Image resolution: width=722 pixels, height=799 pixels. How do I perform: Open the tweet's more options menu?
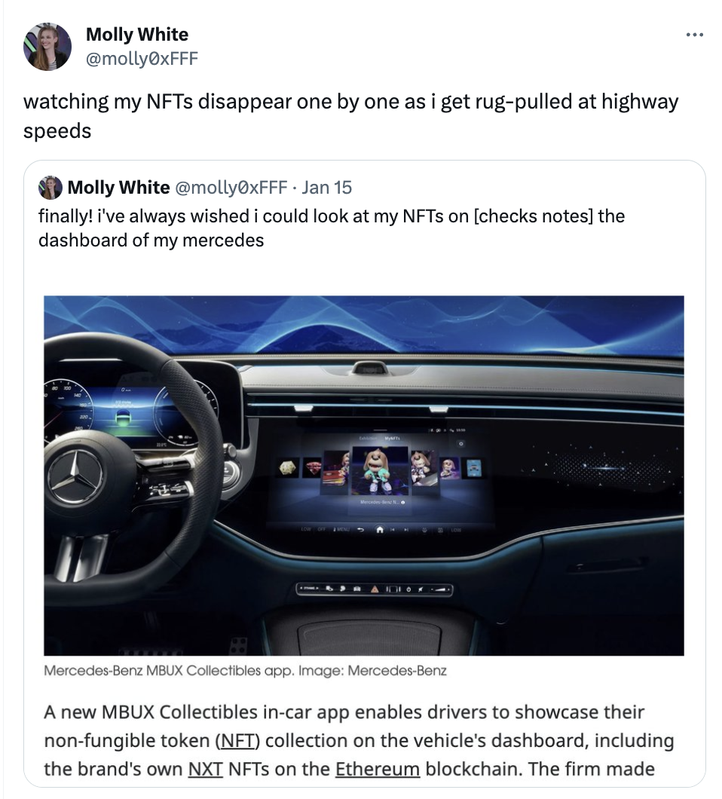click(x=694, y=34)
